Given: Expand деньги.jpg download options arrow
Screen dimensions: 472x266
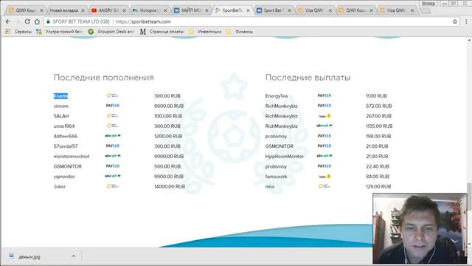Looking at the screenshot, I should point(74,256).
